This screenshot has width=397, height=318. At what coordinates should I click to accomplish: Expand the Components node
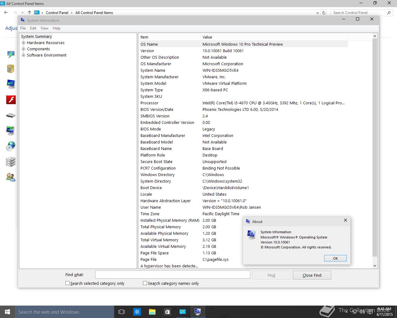[x=23, y=49]
